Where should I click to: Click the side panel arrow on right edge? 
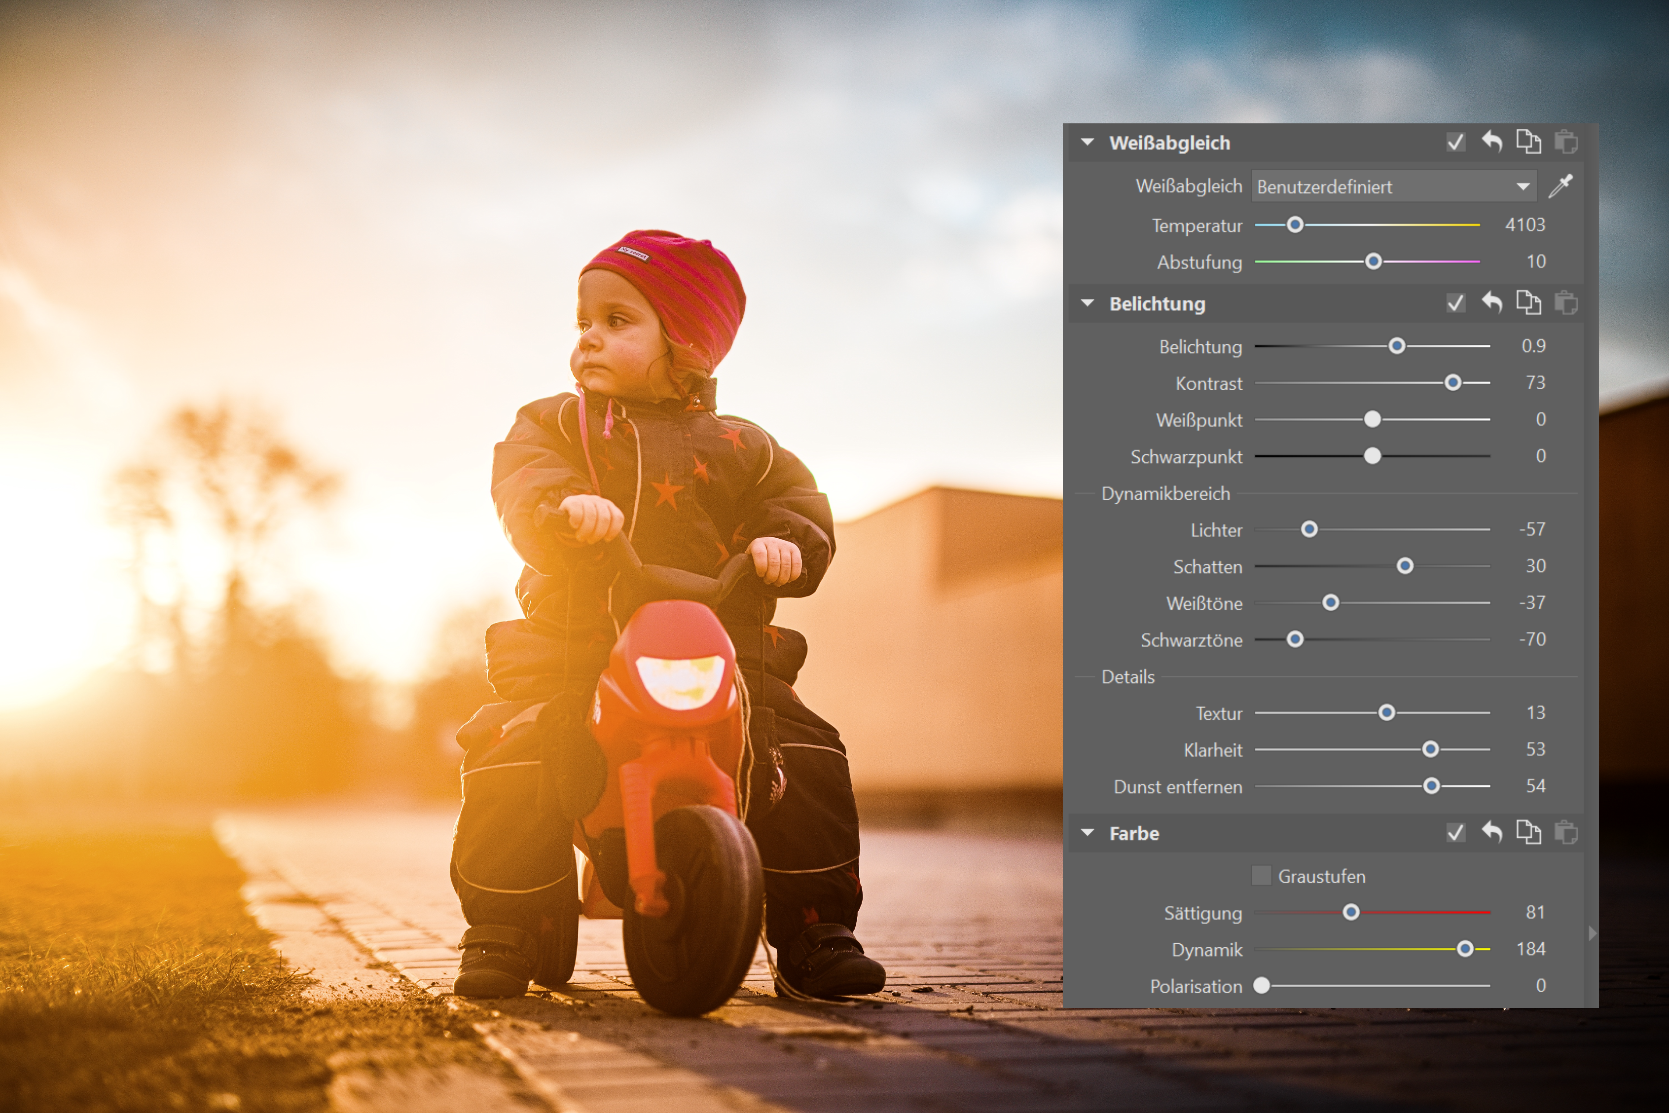pyautogui.click(x=1592, y=933)
